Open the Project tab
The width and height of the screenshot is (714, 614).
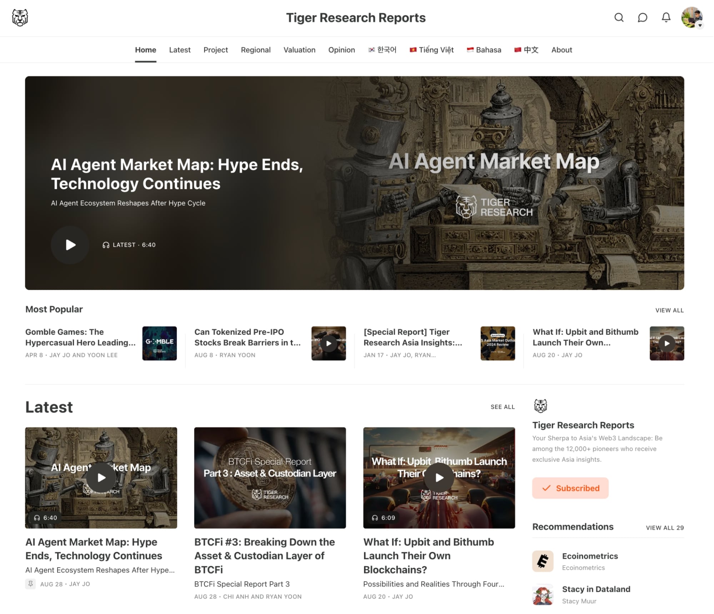[216, 50]
